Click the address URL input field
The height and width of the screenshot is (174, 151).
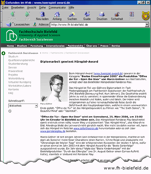coord(98,25)
